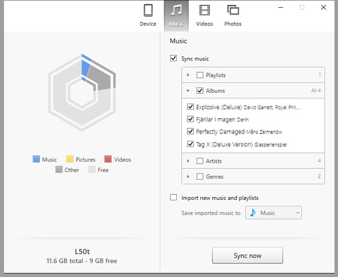Uncheck the Albums checkbox
This screenshot has height=277, width=338.
(x=200, y=91)
